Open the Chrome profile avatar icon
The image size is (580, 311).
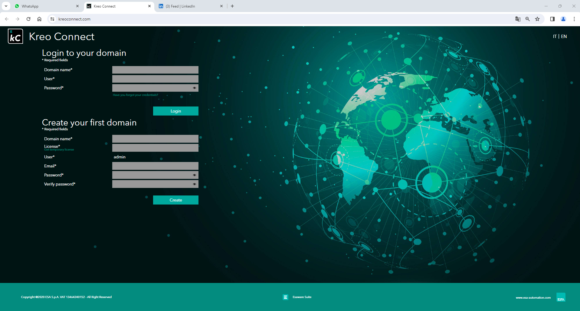click(563, 19)
